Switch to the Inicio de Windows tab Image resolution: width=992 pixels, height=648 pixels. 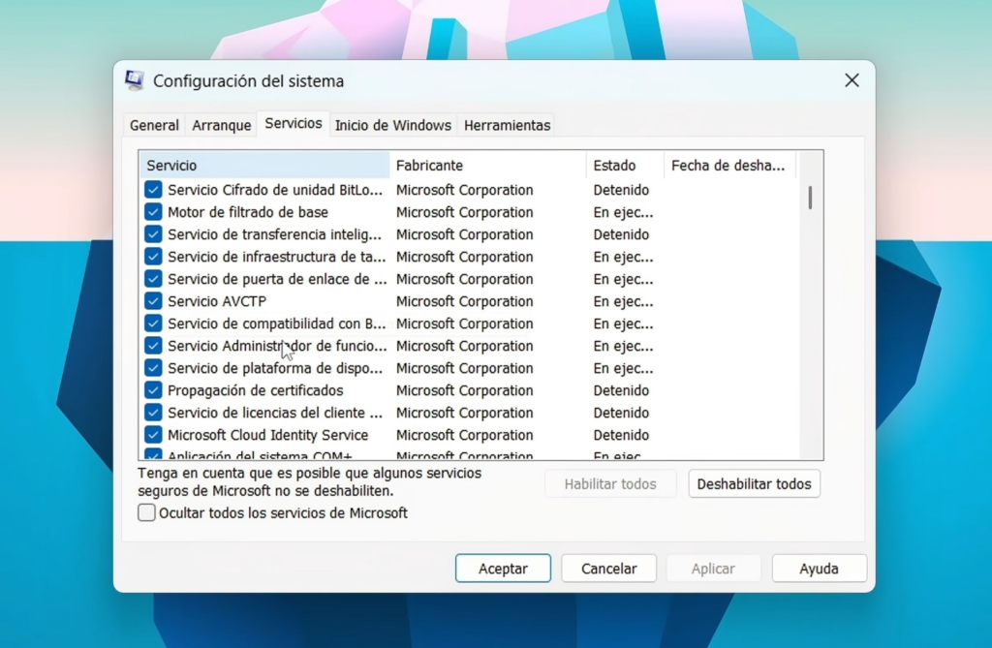(x=393, y=125)
